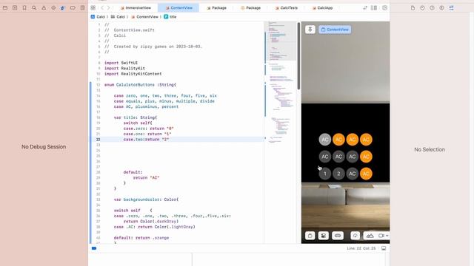
Task: Select the Attributes inspector sliders icon
Action: point(451,8)
